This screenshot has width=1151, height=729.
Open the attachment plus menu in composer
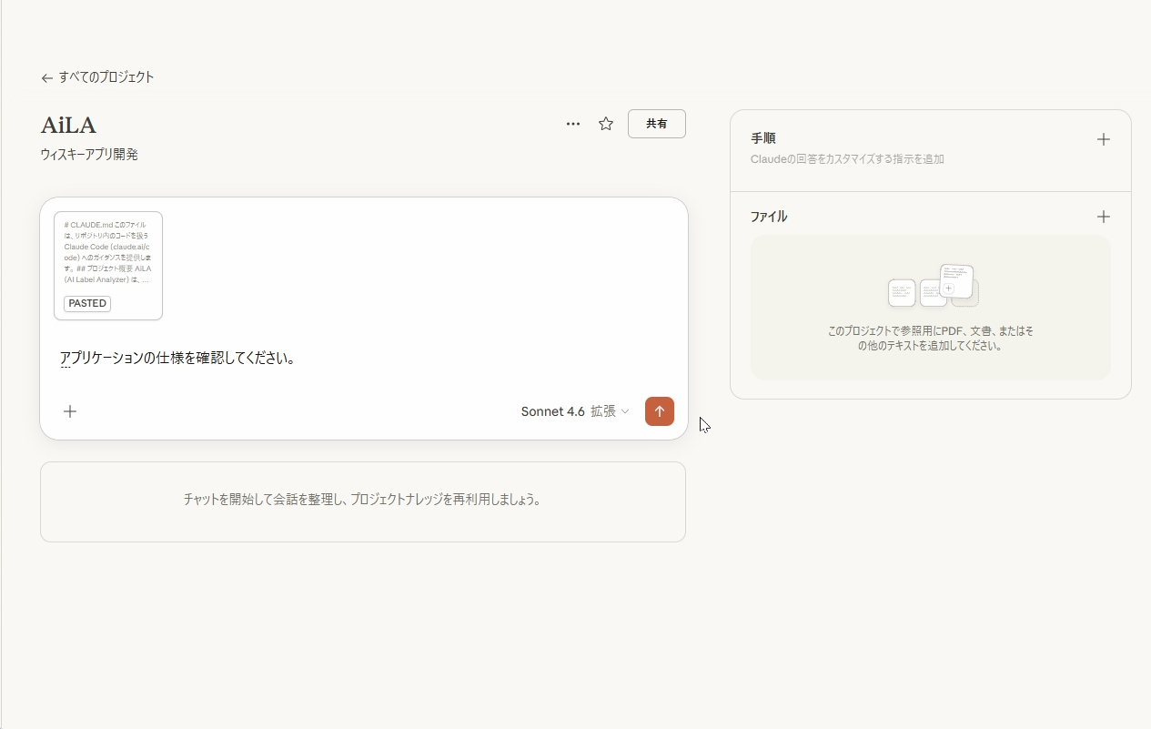tap(70, 411)
